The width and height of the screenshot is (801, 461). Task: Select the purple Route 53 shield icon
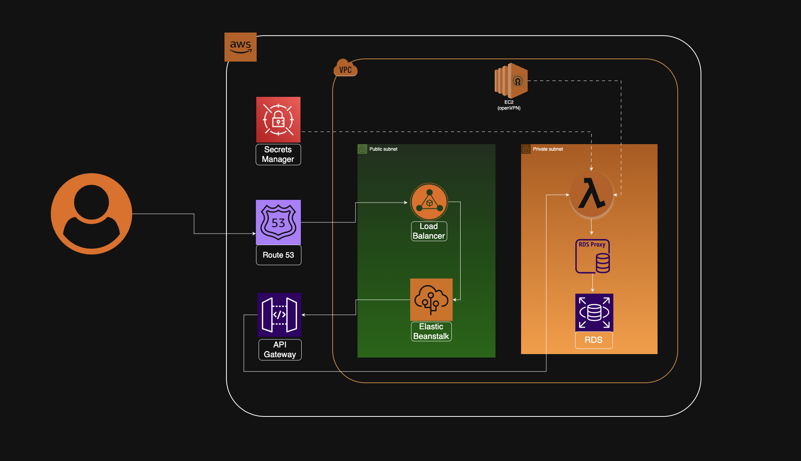point(278,222)
